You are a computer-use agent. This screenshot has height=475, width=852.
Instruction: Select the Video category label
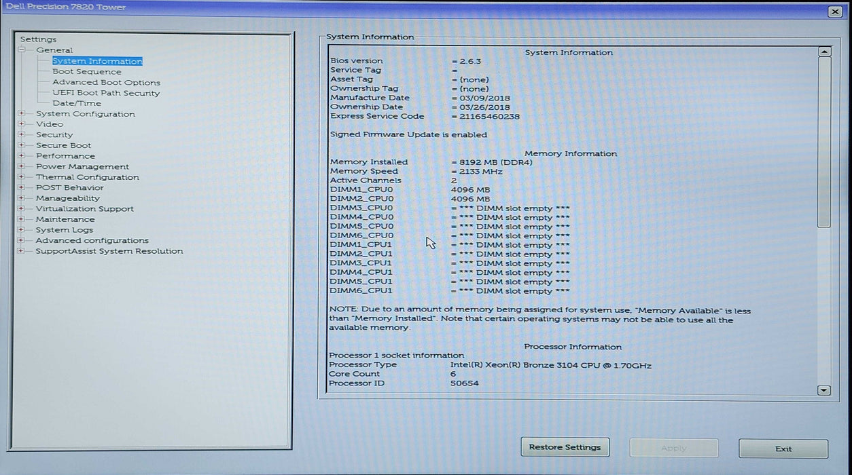50,124
